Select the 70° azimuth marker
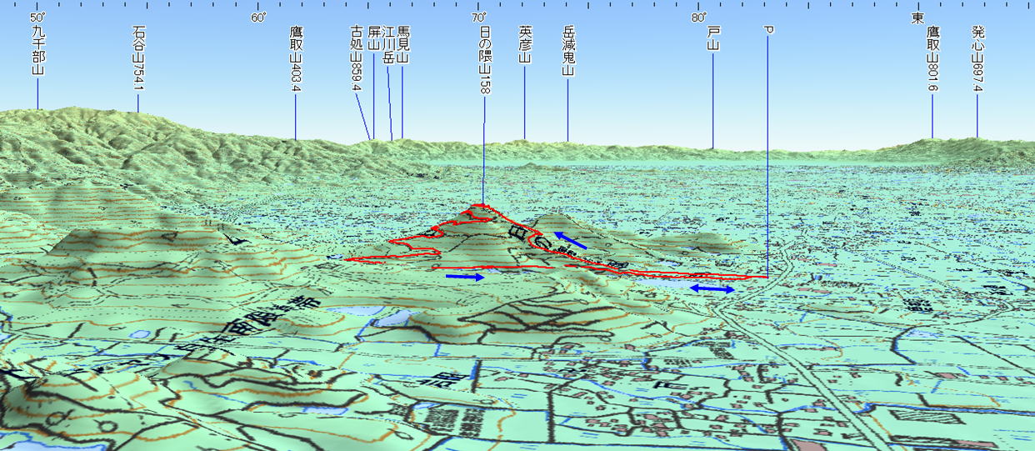 coord(478,18)
